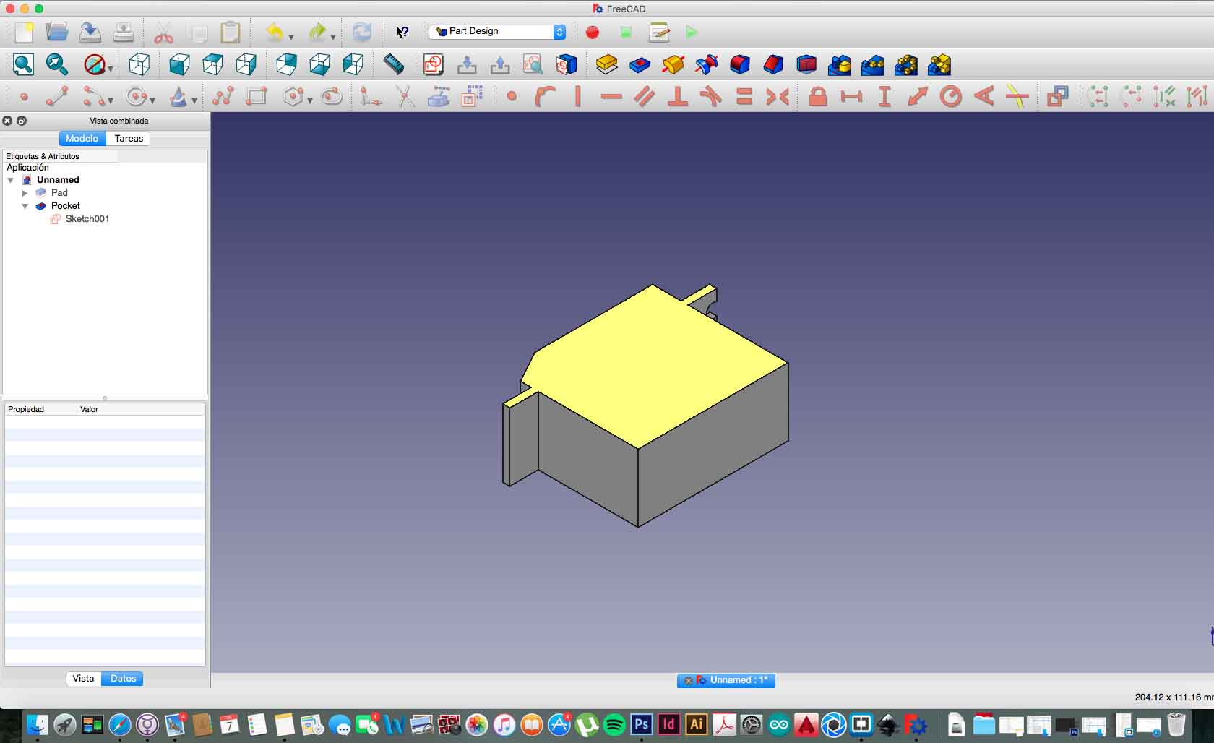Viewport: 1214px width, 743px height.
Task: Expand the Pad tree node
Action: [25, 193]
